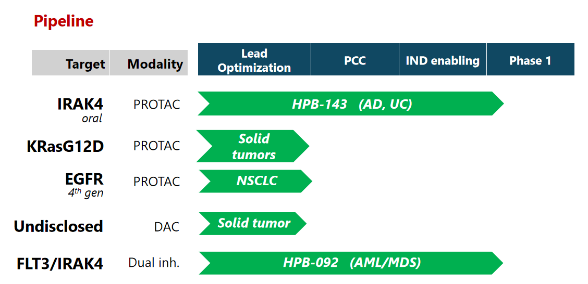Click the FLT3/IRAK4 target label
The height and width of the screenshot is (284, 588).
[60, 263]
